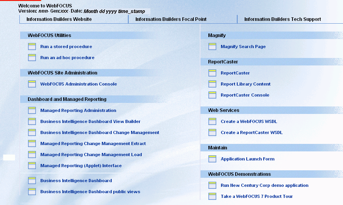The image size is (343, 205).
Task: Launch the WebFOCUS Administration Console link
Action: coord(79,84)
